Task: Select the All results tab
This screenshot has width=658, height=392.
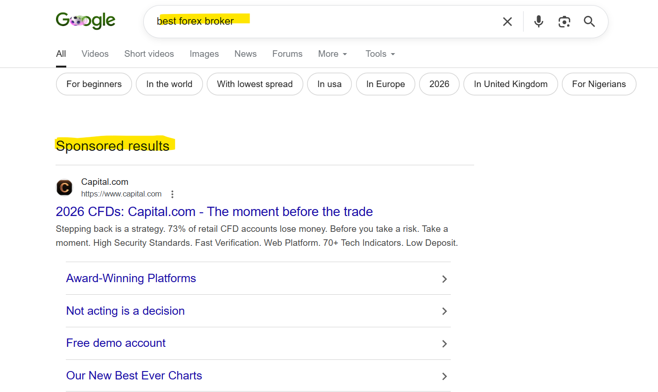Action: point(61,54)
